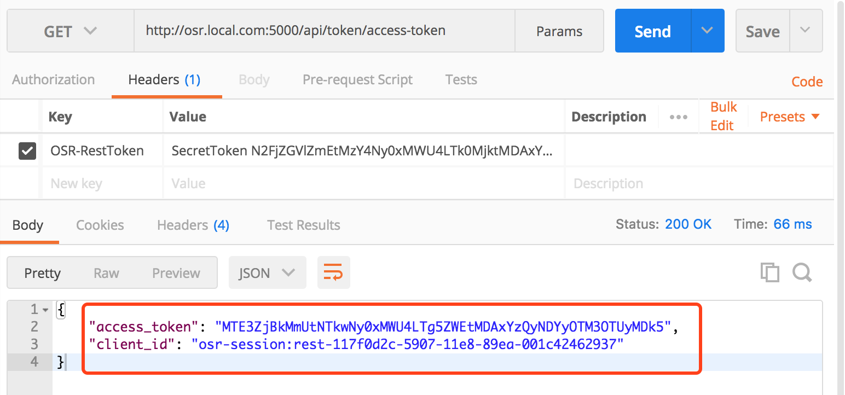This screenshot has height=395, width=845.
Task: Click the Value column header
Action: 188,117
